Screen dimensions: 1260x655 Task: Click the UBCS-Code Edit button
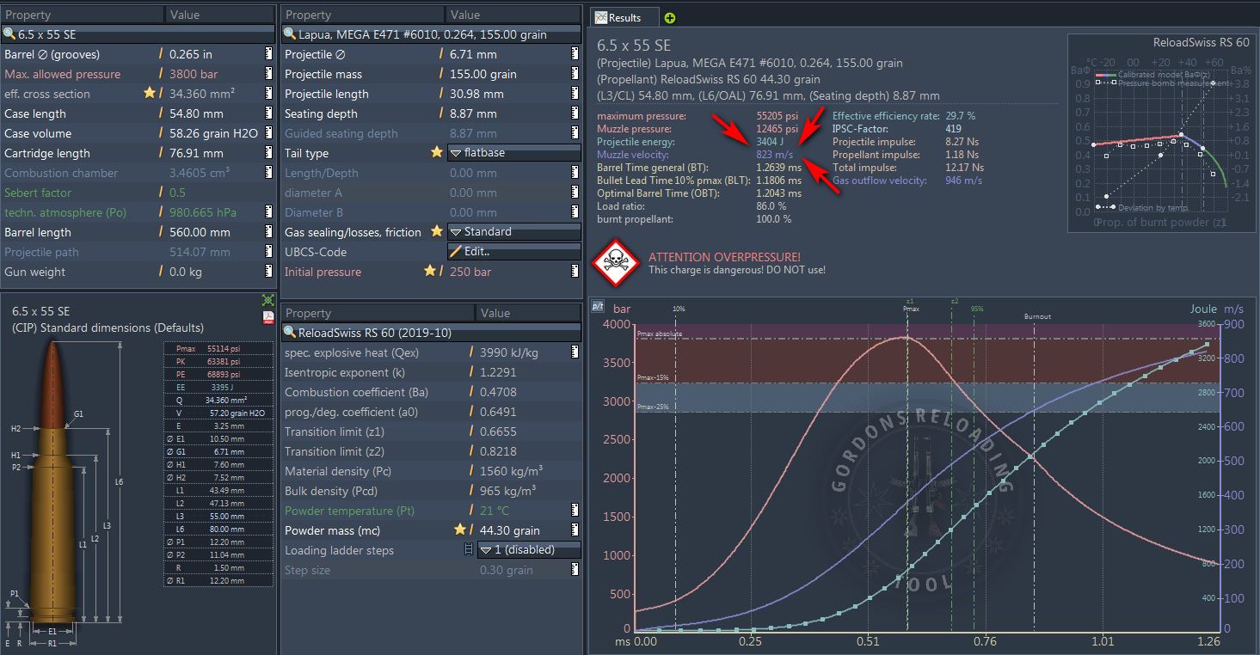[514, 252]
